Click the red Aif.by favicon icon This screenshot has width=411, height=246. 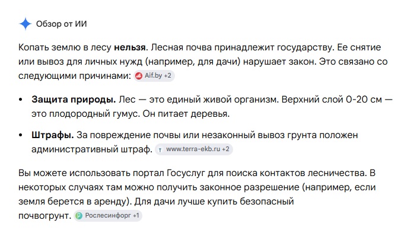(x=139, y=76)
